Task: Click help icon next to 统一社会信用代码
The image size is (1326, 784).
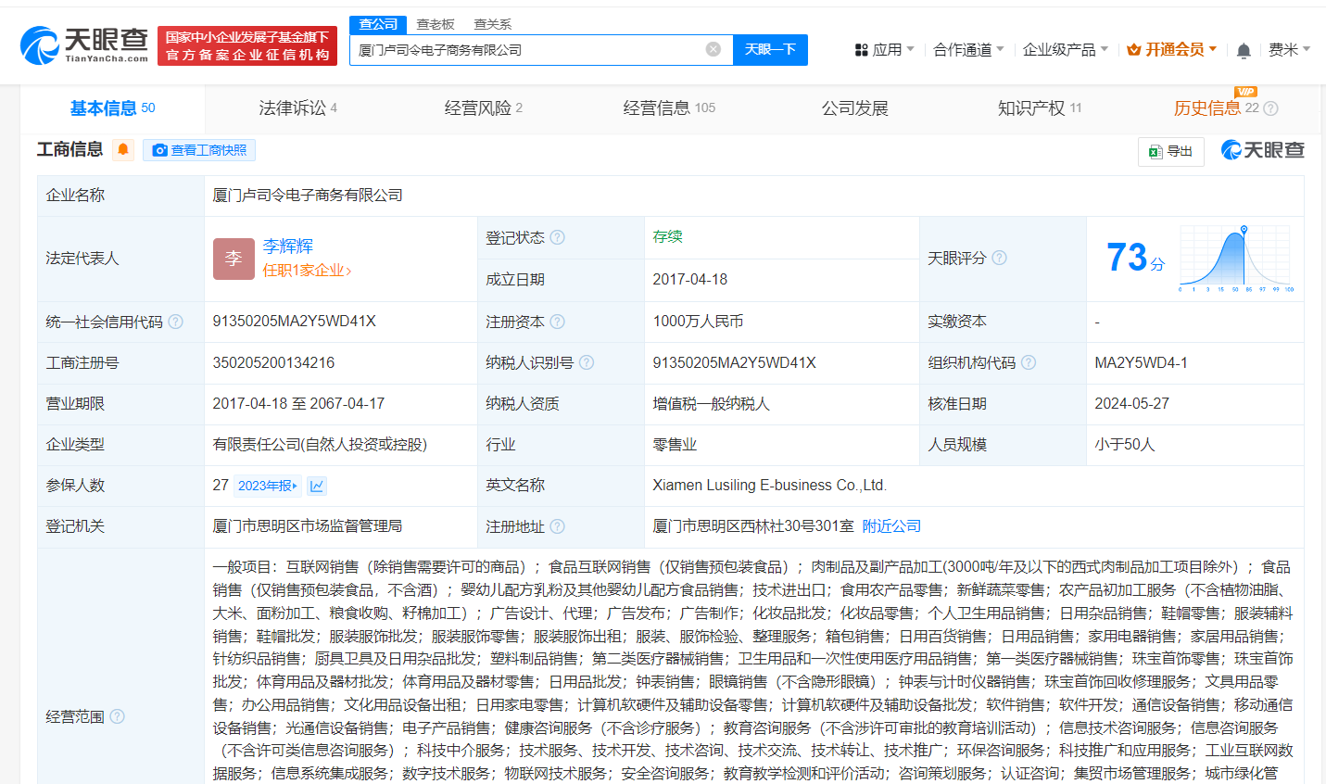Action: [x=175, y=322]
